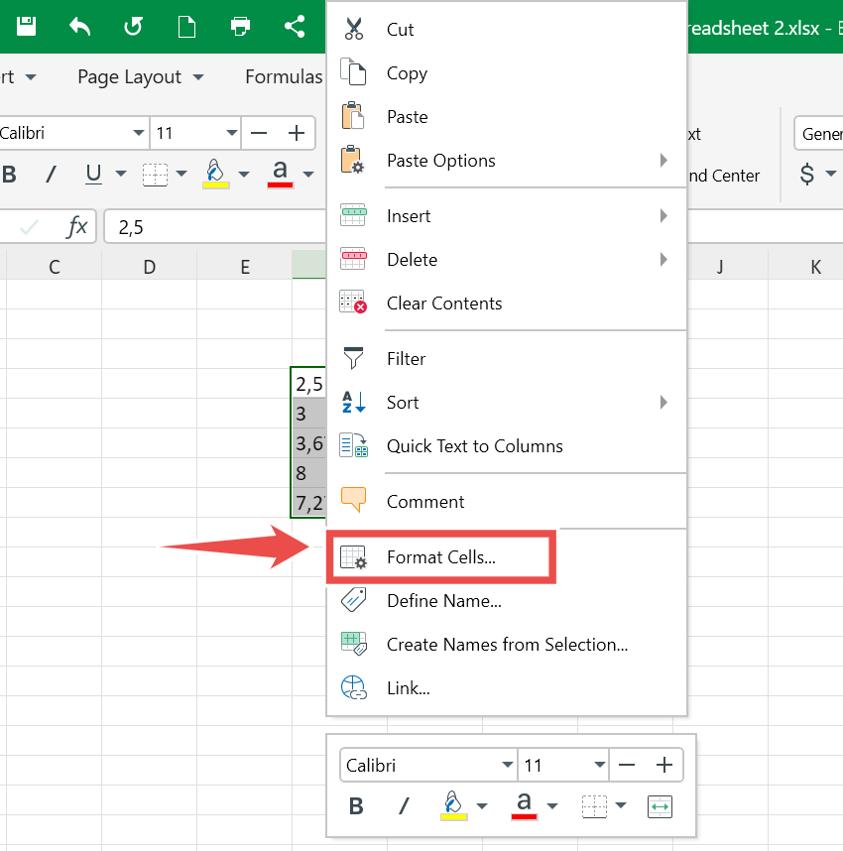Open the currency dollar format dropdown arrow

click(x=830, y=175)
